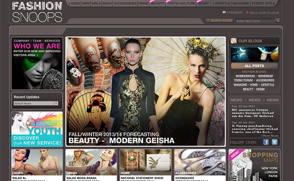Open the Womenswear blog link
294x181 pixels.
245,76
